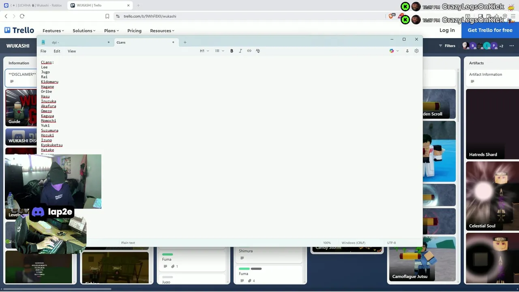Open Notepad Edit menu
The width and height of the screenshot is (519, 292).
57,51
